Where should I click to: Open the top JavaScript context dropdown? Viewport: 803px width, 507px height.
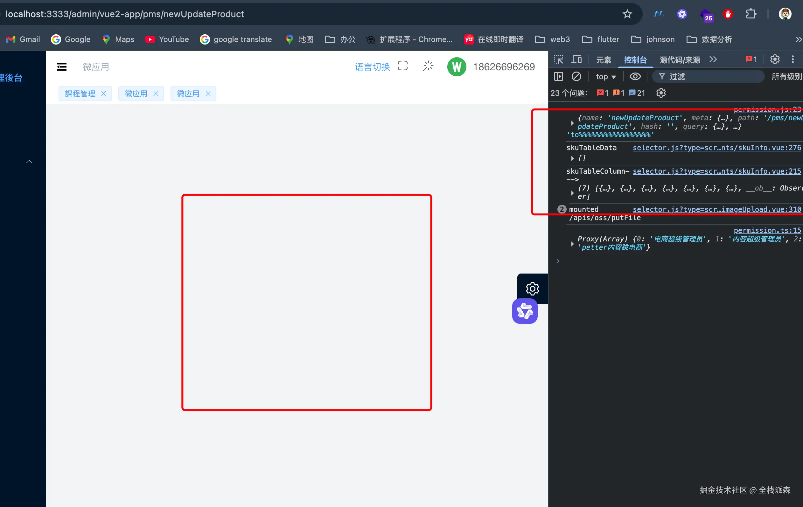[605, 77]
